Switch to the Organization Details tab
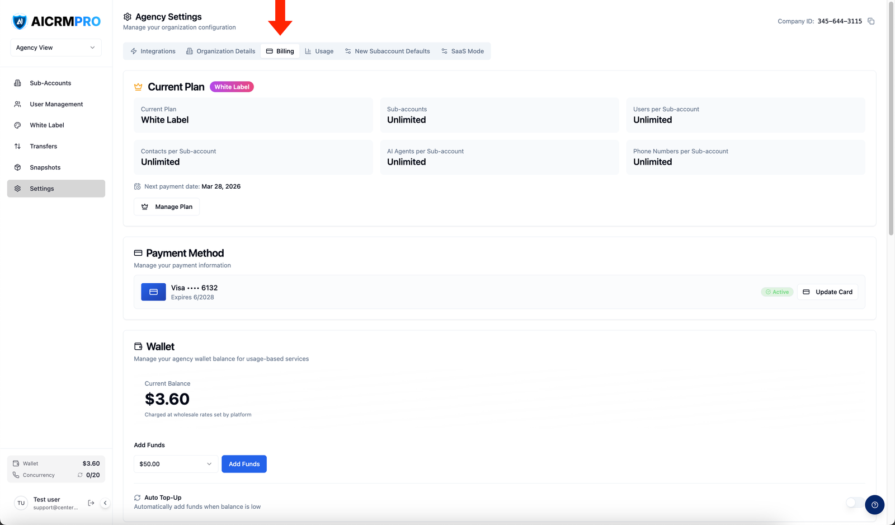The image size is (895, 525). point(220,51)
